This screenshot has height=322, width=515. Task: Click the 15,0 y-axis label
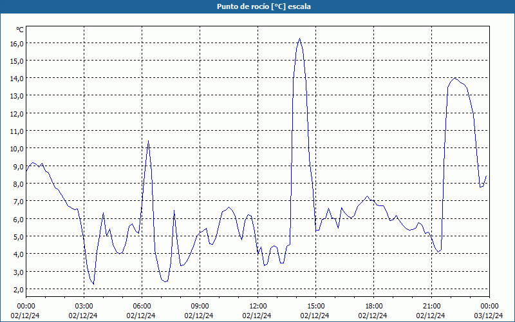17,61
